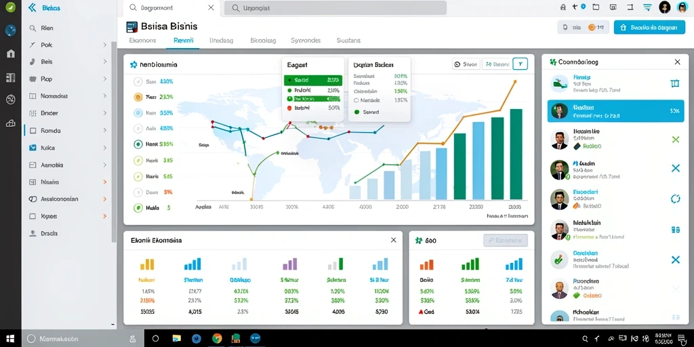Open the table grid icon in left rail
This screenshot has width=694, height=347.
(x=11, y=78)
